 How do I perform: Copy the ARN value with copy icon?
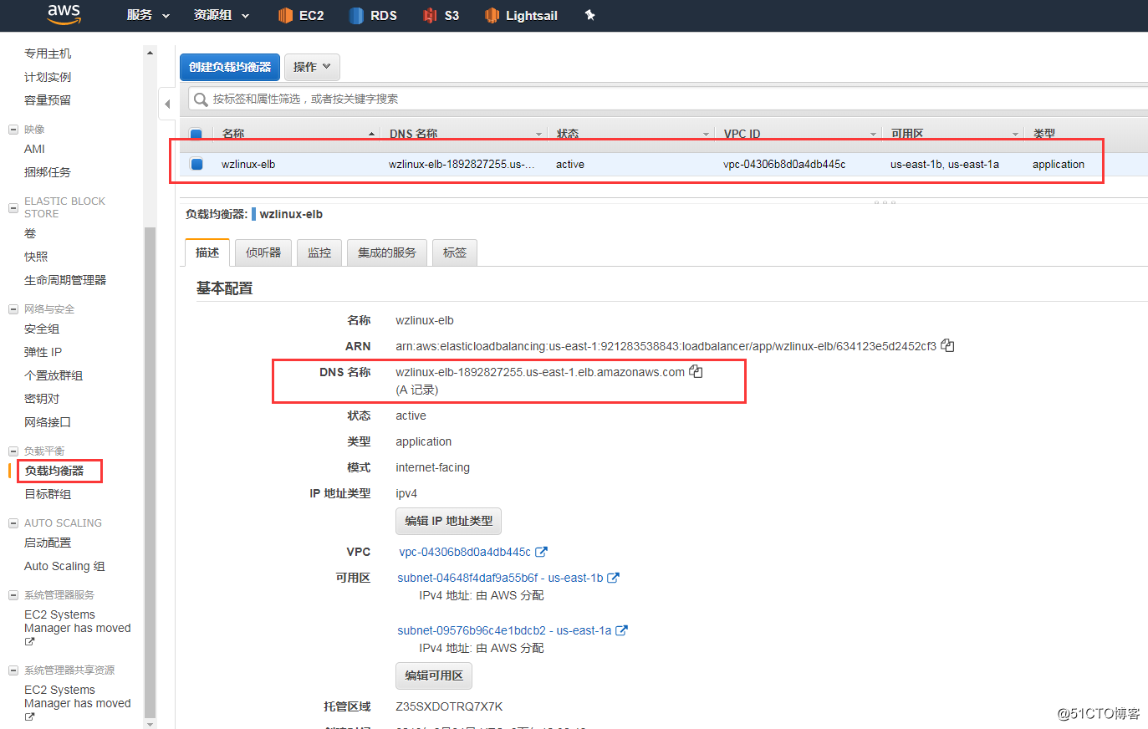(947, 345)
